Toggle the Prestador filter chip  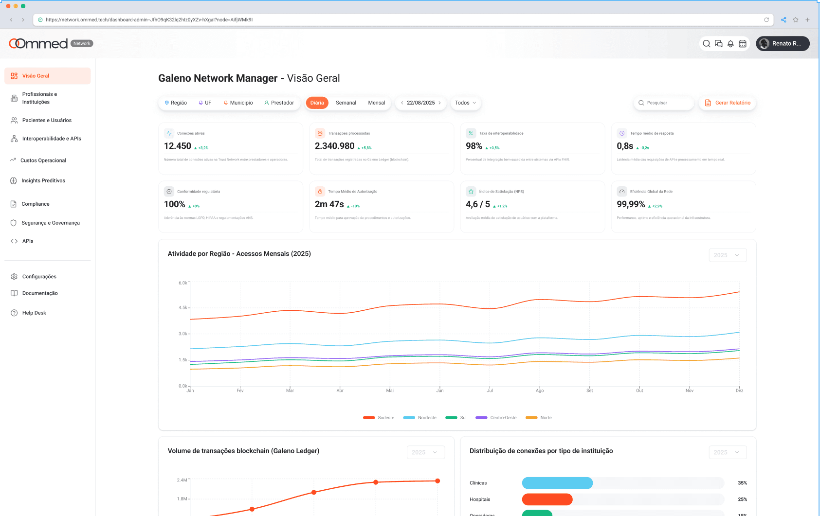point(279,103)
